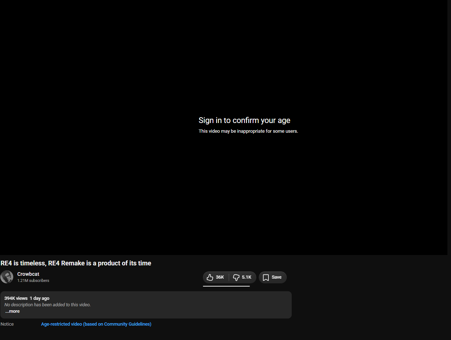The height and width of the screenshot is (340, 451).
Task: Click the Notice label
Action: (x=7, y=324)
